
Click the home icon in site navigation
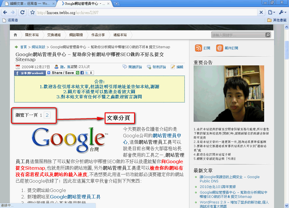16,35
